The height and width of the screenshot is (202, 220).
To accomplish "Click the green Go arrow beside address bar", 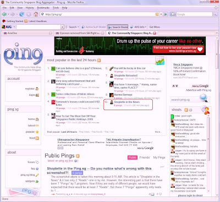I will [166, 14].
